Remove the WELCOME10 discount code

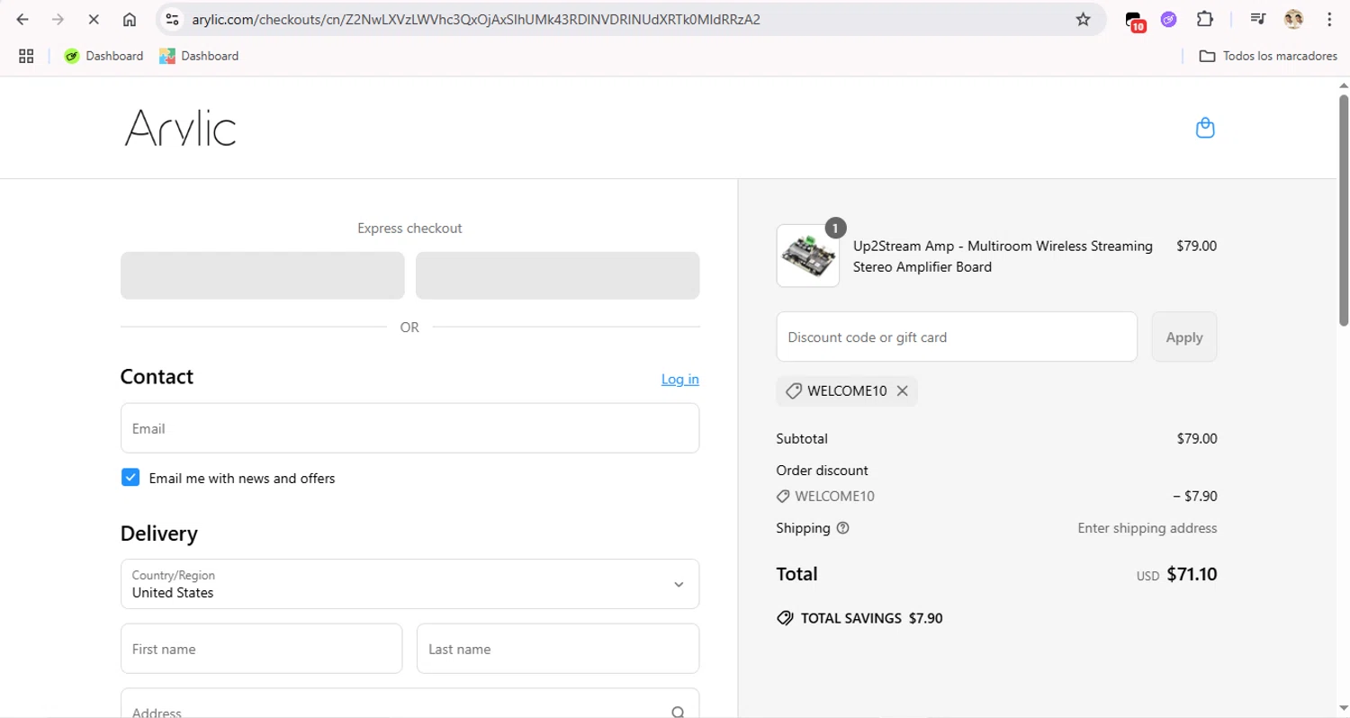(x=902, y=390)
